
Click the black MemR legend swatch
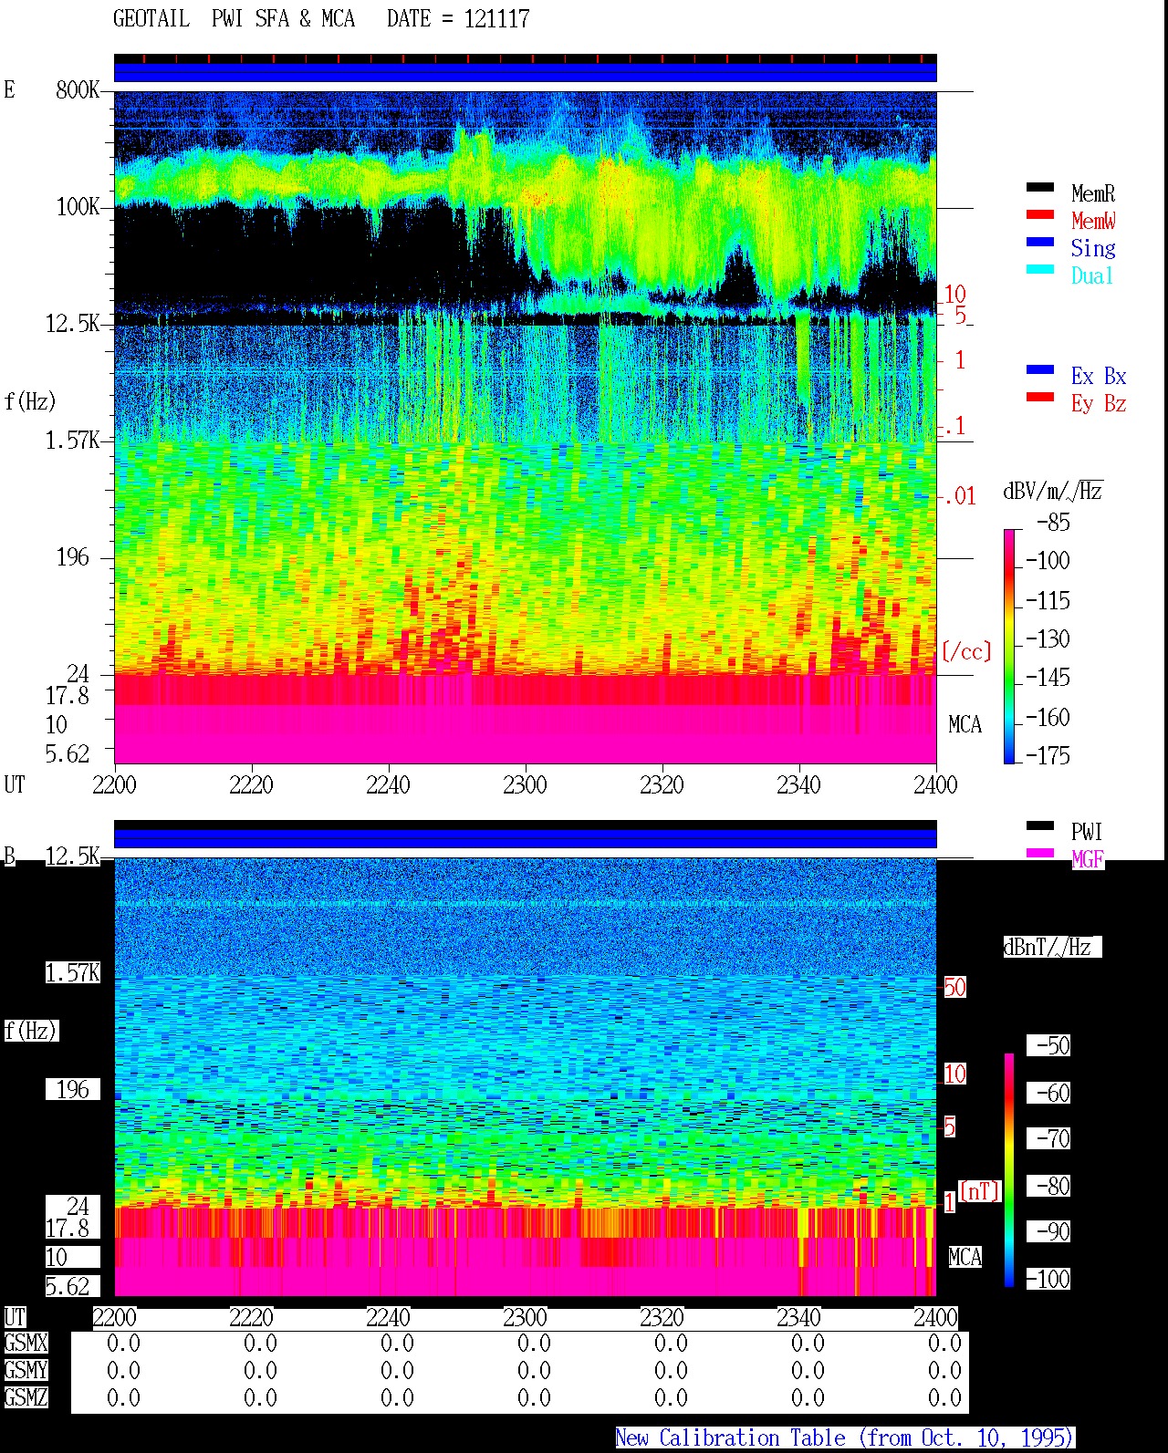coord(1040,188)
